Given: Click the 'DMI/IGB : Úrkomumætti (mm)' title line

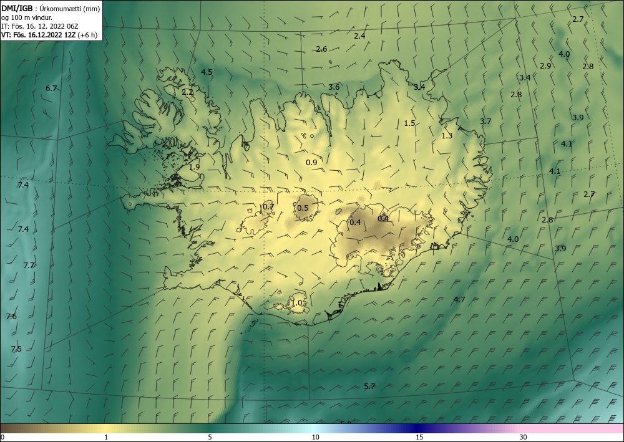Looking at the screenshot, I should tap(51, 9).
